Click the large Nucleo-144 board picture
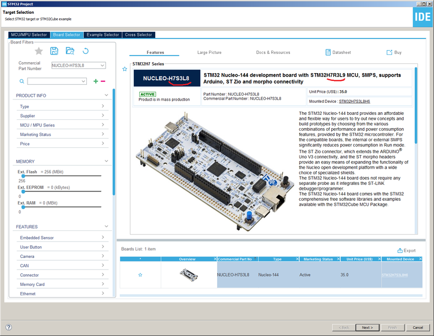This screenshot has height=336, width=434. [x=215, y=172]
